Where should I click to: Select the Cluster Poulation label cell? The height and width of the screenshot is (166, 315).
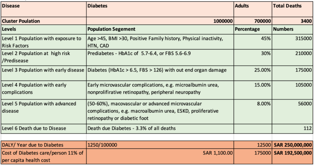44,21
